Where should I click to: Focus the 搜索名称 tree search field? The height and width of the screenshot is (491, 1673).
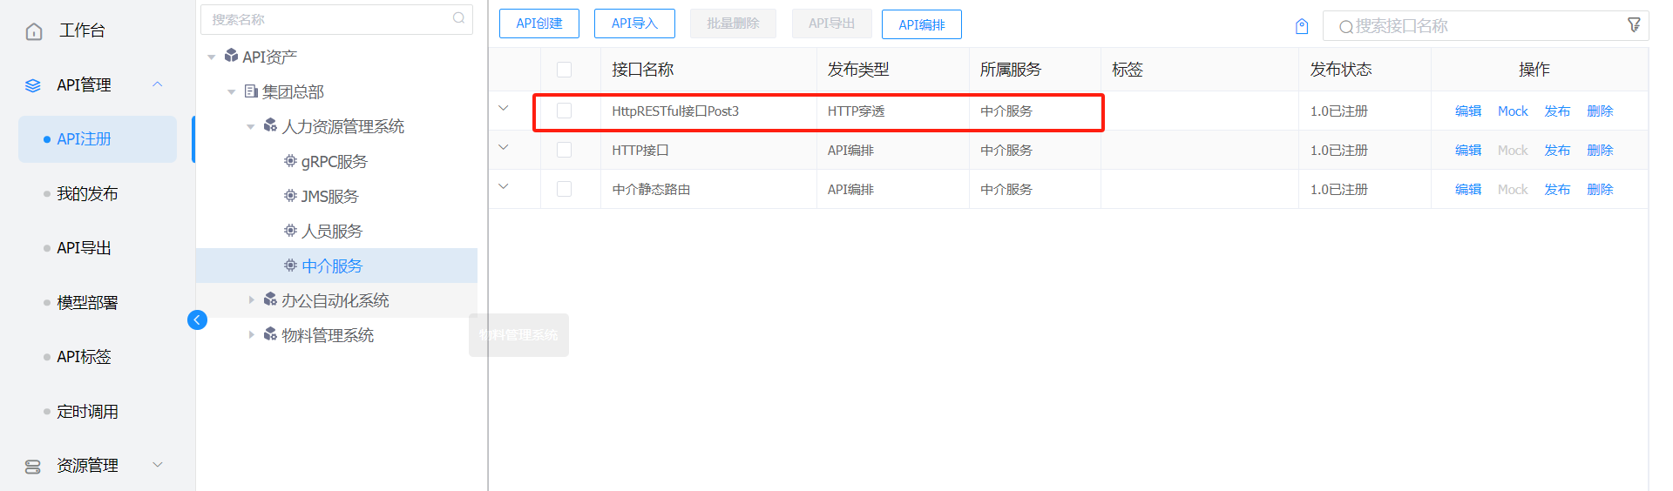336,19
